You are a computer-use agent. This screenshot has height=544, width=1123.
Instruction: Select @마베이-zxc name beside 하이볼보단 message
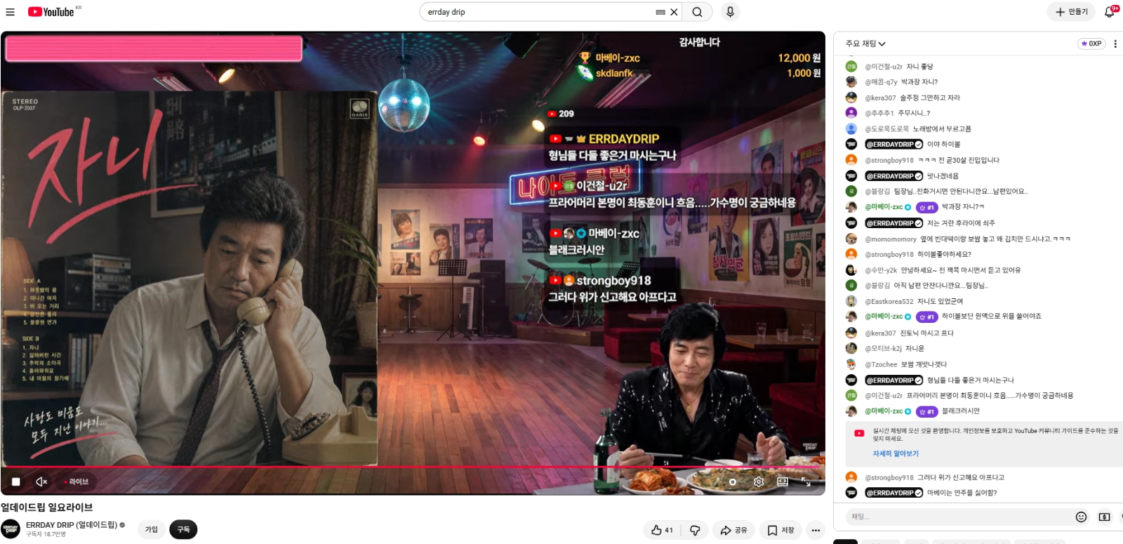884,317
